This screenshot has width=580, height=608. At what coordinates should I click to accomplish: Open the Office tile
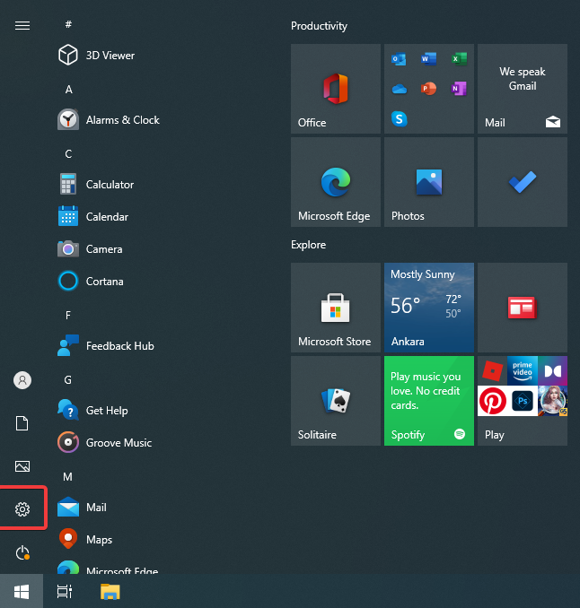336,89
